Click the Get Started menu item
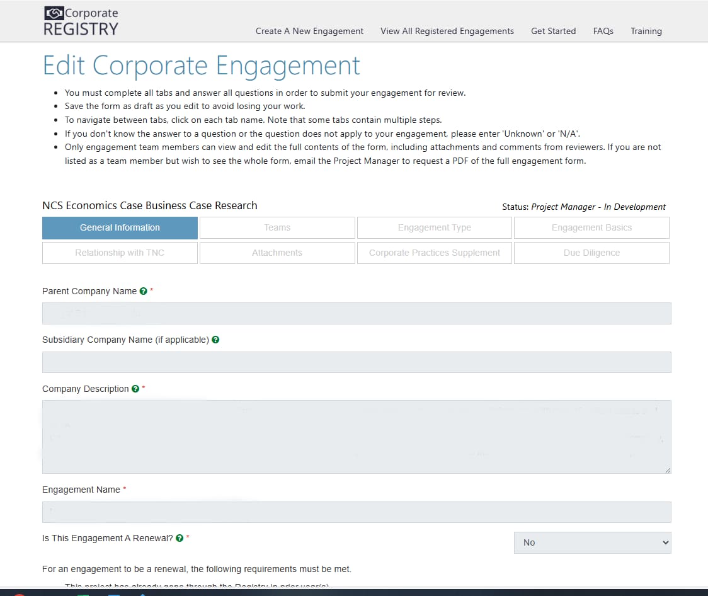 tap(553, 31)
